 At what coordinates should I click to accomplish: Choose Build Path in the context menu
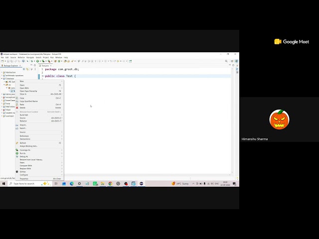[x=40, y=115]
